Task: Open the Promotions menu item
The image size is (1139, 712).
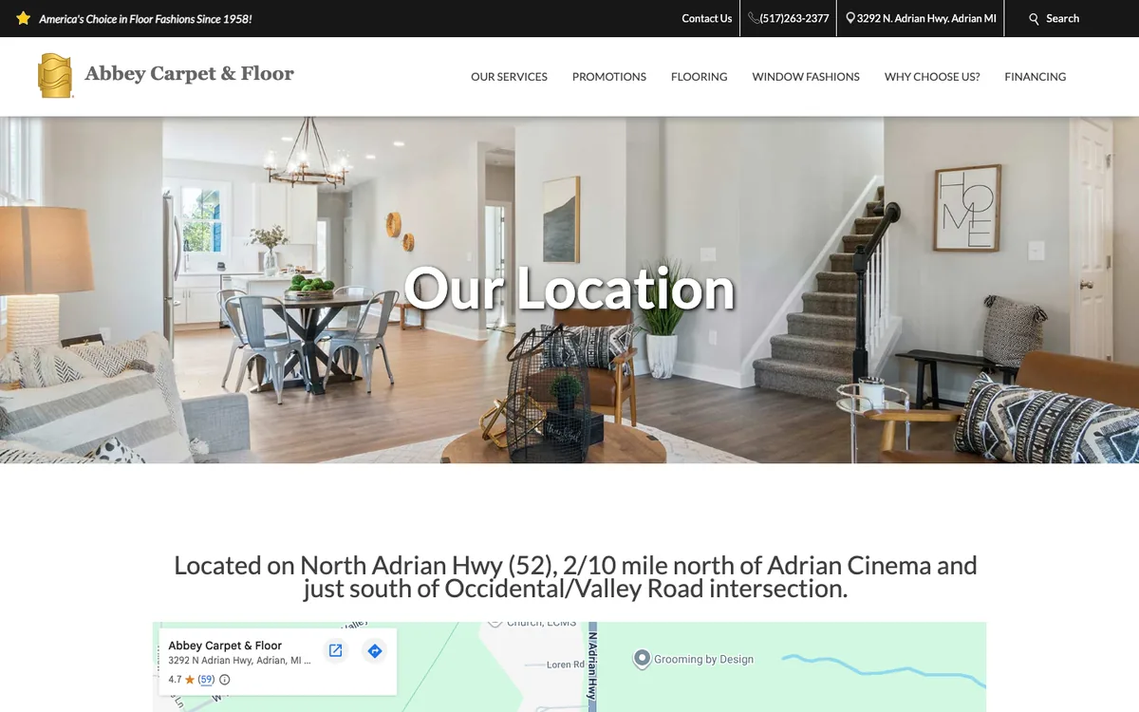Action: click(609, 77)
